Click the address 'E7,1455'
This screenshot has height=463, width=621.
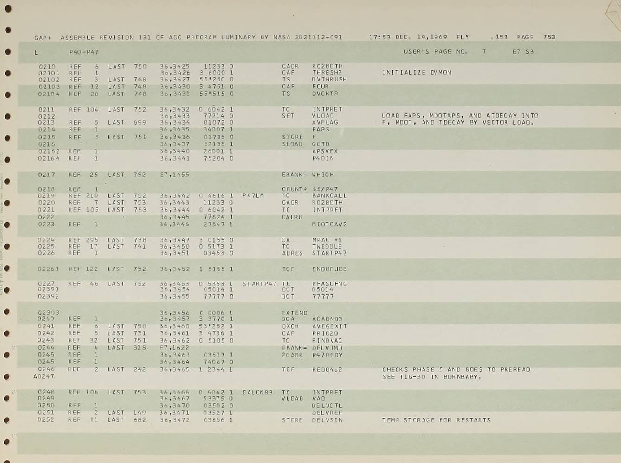click(175, 175)
